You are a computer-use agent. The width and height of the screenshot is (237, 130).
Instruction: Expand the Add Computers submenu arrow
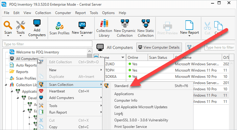[x=101, y=97]
